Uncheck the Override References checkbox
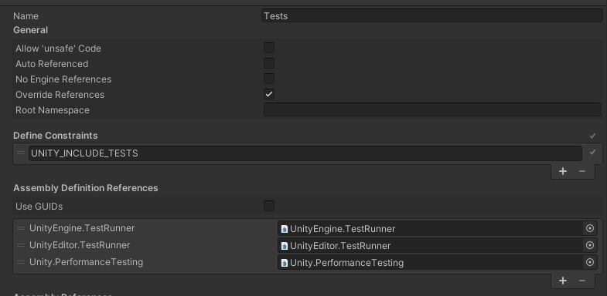This screenshot has height=296, width=607. point(269,94)
